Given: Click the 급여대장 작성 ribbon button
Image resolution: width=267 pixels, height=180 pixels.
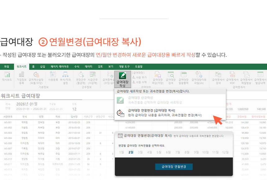Looking at the screenshot, I should pos(122,79).
